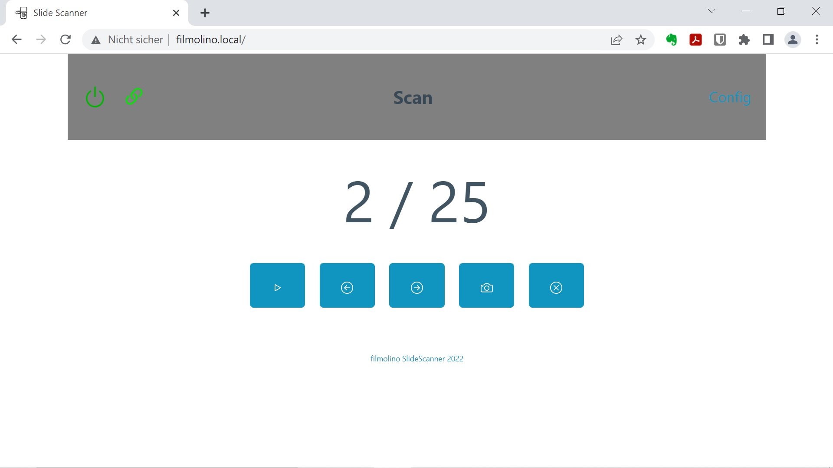Close the Slide Scanner tab
The image size is (833, 468).
click(176, 13)
